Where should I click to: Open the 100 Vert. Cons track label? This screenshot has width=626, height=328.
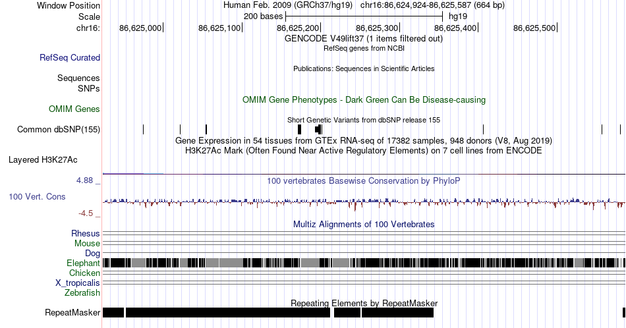(37, 196)
